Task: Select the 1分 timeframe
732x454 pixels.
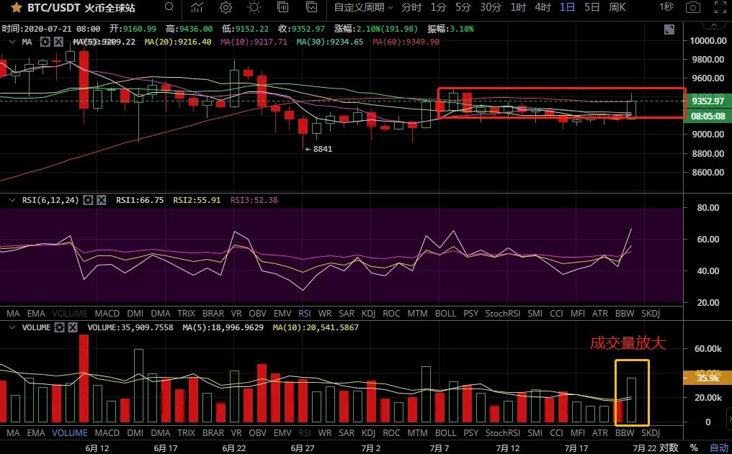Action: click(x=438, y=7)
